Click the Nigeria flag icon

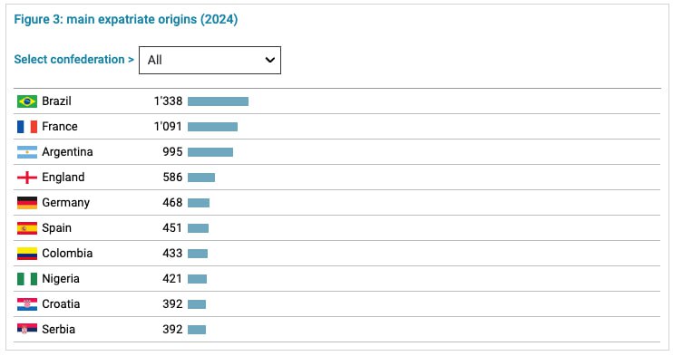27,279
